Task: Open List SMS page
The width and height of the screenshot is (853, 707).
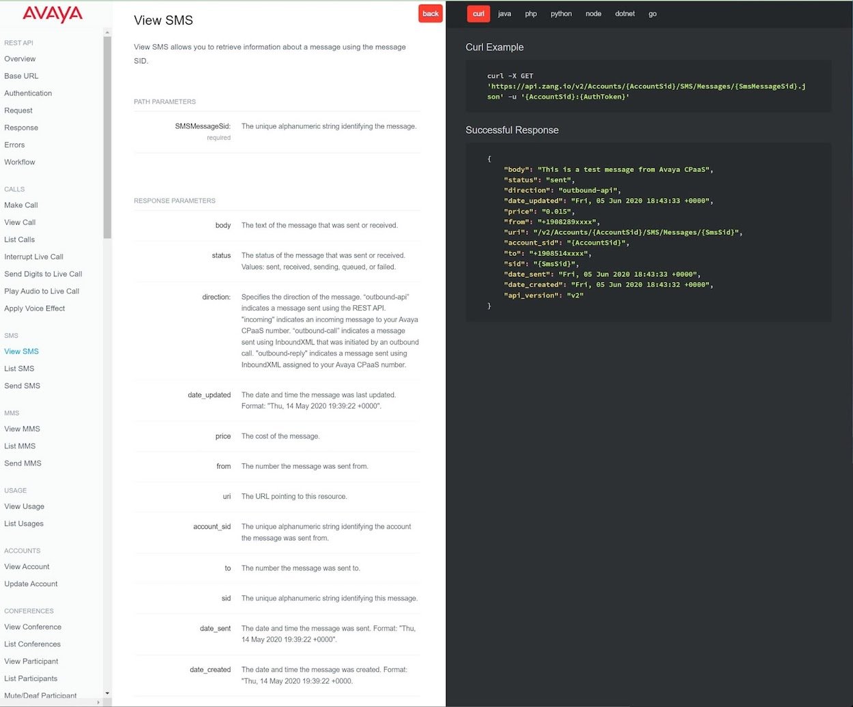Action: (x=19, y=369)
